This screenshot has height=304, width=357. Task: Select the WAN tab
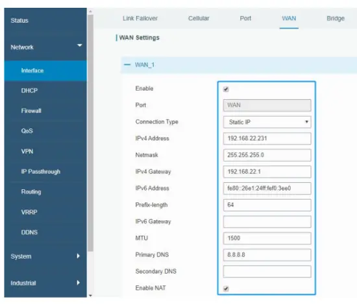click(x=289, y=18)
